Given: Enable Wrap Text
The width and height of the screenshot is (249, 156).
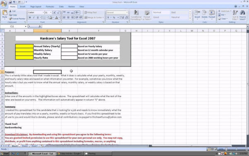Looking at the screenshot, I should [x=90, y=12].
